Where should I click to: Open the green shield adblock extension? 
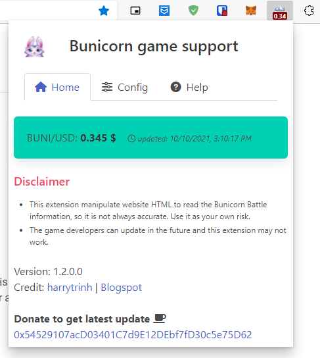[x=193, y=11]
